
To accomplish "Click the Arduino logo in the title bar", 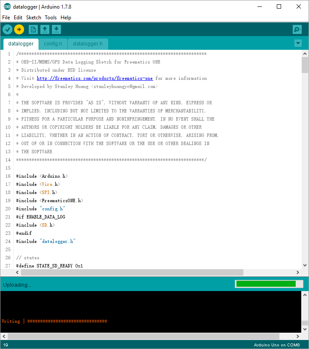I will 7,7.
